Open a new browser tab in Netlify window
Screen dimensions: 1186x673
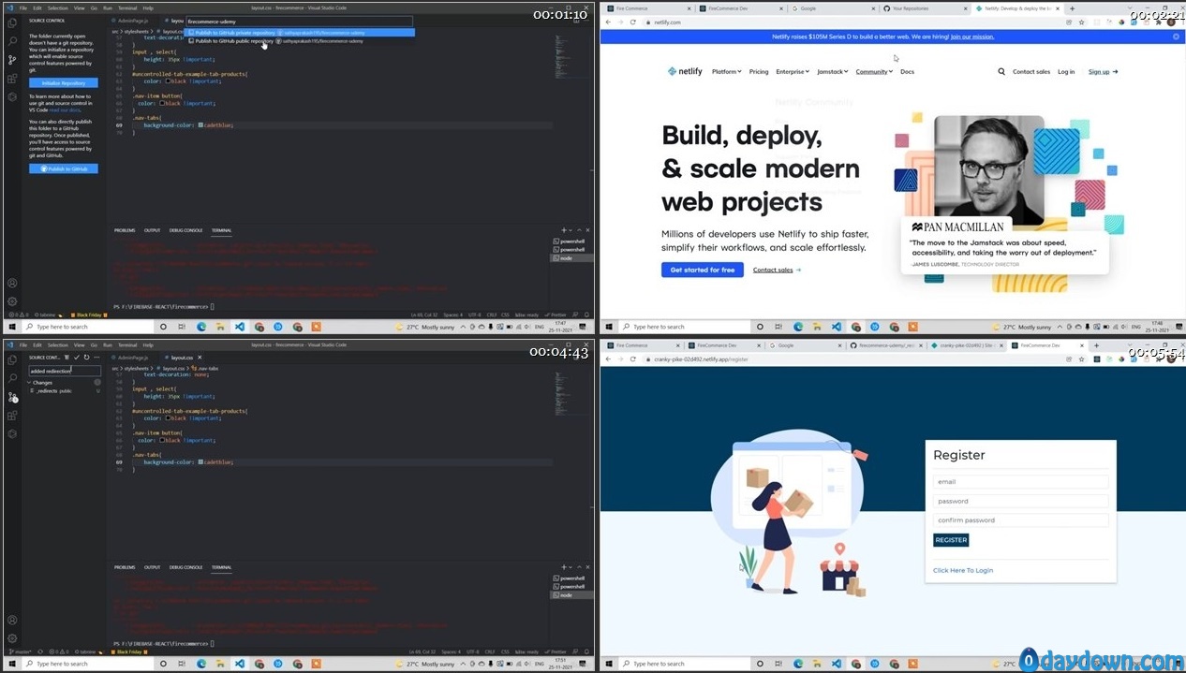(x=1073, y=7)
